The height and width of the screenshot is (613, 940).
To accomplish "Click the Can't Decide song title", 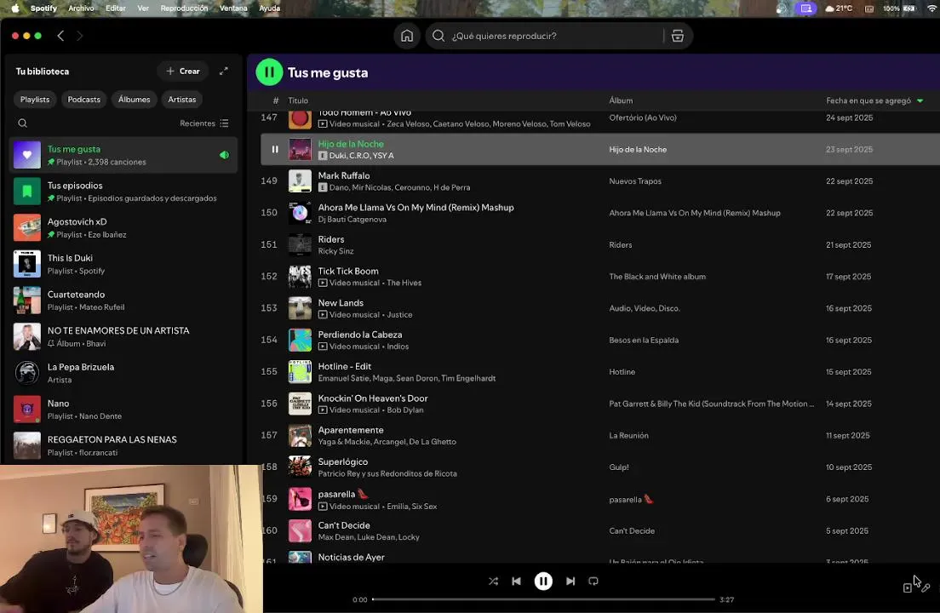I will click(x=343, y=525).
